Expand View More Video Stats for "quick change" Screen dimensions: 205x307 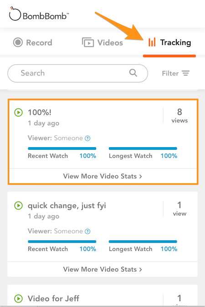[102, 269]
